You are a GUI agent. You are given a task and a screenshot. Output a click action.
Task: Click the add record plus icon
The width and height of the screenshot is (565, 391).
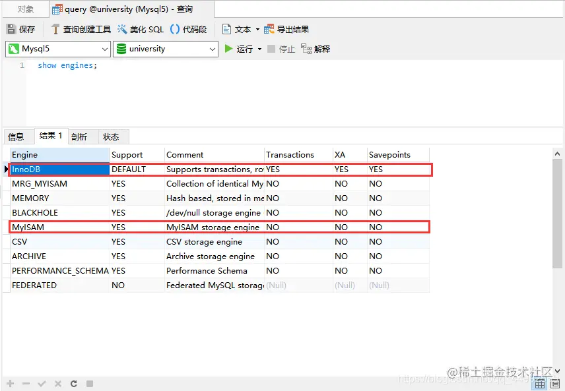coord(11,384)
